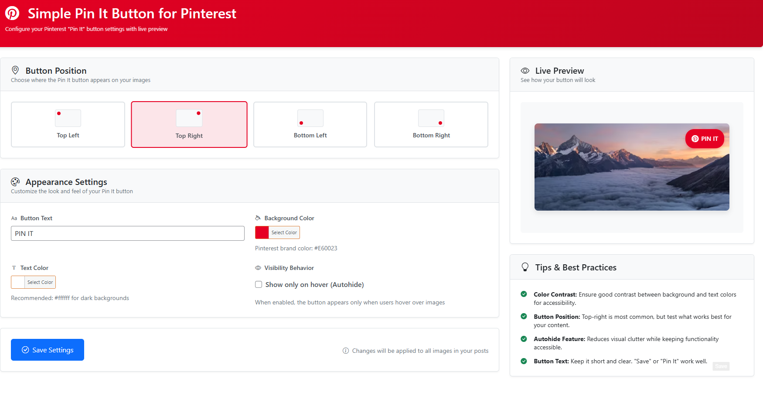Viewport: 763px width, 396px height.
Task: Click the 'Live Preview' heading
Action: pyautogui.click(x=559, y=71)
